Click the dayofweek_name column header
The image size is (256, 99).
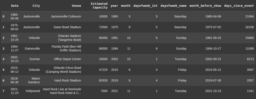tap(173, 6)
